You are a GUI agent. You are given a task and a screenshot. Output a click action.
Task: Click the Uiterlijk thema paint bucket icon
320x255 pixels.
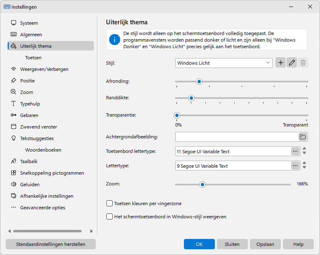click(x=14, y=46)
